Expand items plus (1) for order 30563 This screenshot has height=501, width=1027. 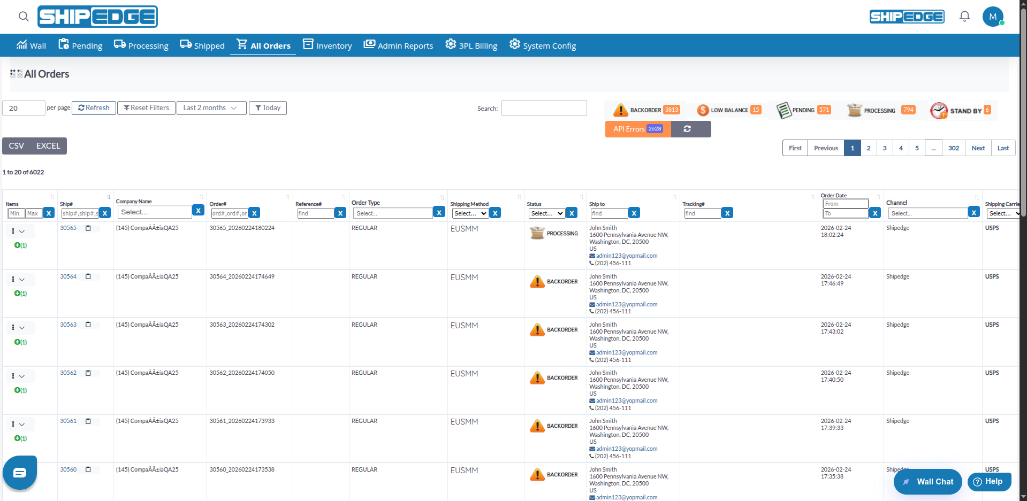point(20,342)
